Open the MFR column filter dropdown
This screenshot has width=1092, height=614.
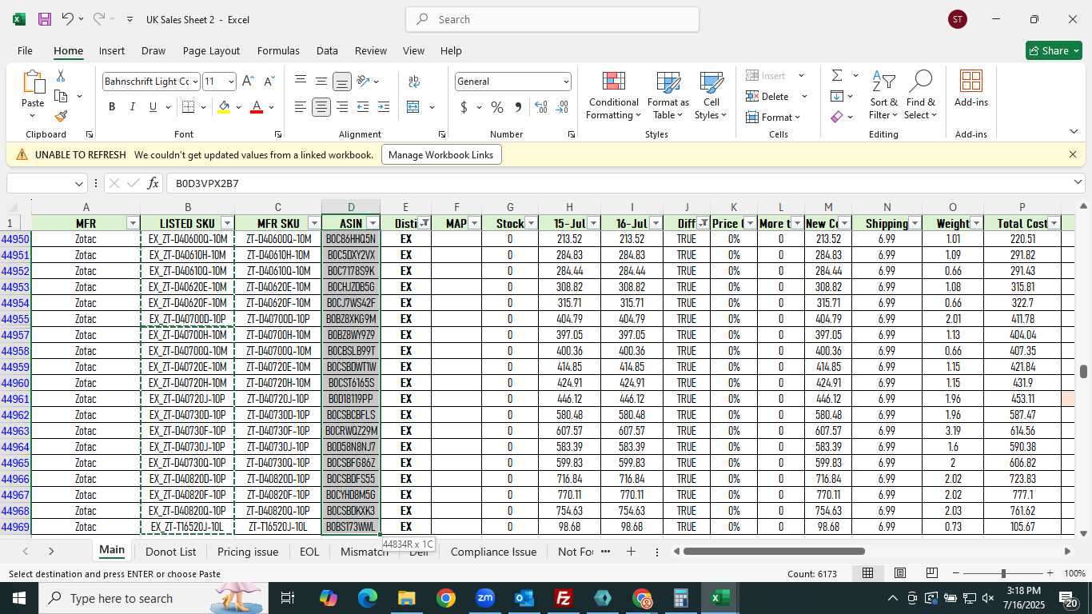[133, 224]
